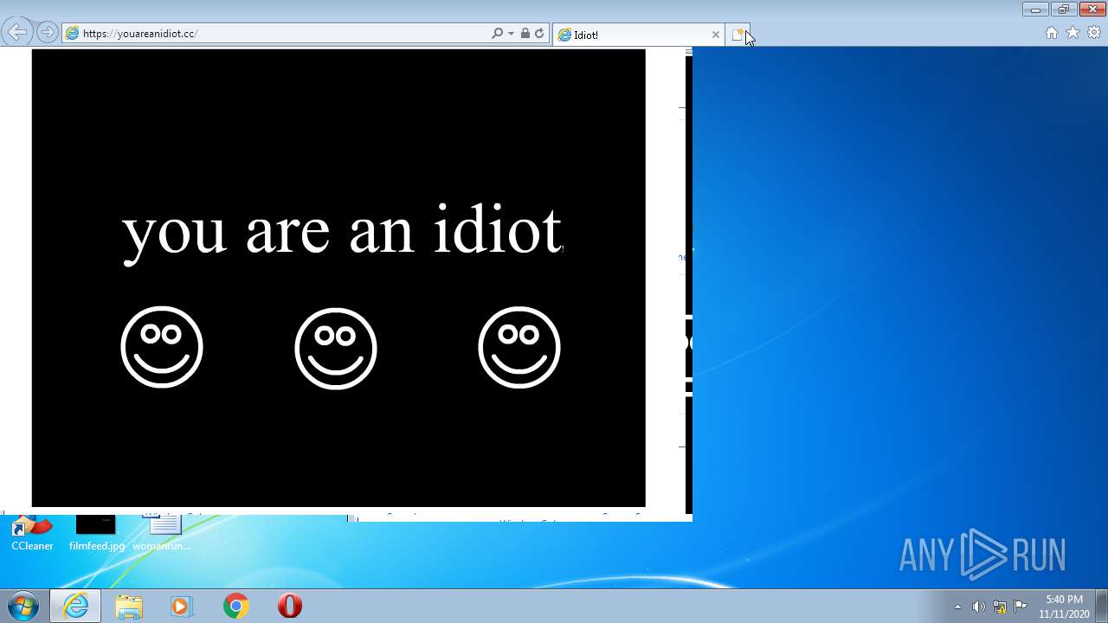The width and height of the screenshot is (1108, 623).
Task: Select the filmfeed.jpg desktop file
Action: 97,534
